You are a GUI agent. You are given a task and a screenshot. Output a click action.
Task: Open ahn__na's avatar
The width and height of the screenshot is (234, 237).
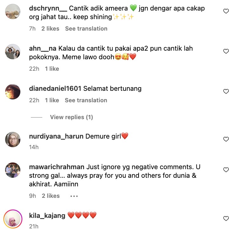13,52
